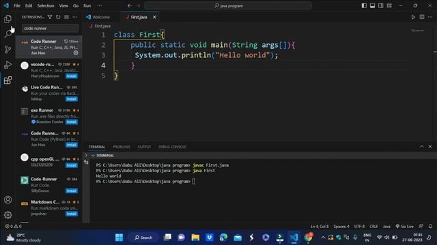
Task: Open editor more actions ellipsis
Action: 430,17
